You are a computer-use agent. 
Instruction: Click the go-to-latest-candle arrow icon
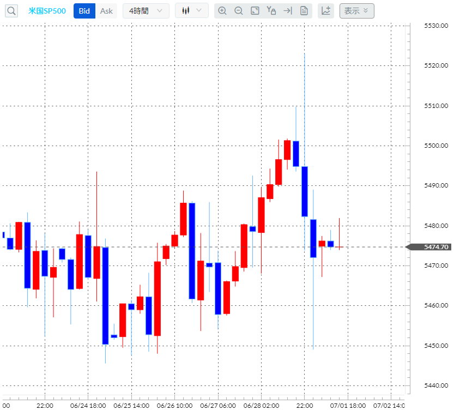click(287, 10)
